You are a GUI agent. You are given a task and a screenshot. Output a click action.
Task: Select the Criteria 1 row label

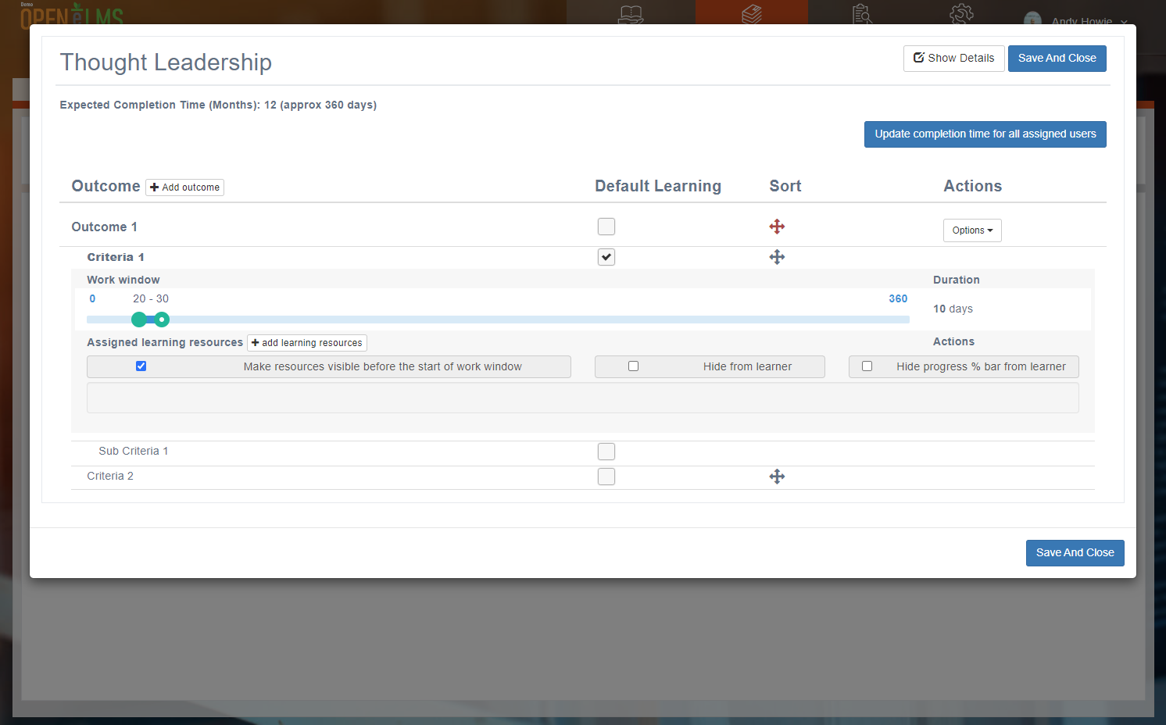(x=116, y=257)
